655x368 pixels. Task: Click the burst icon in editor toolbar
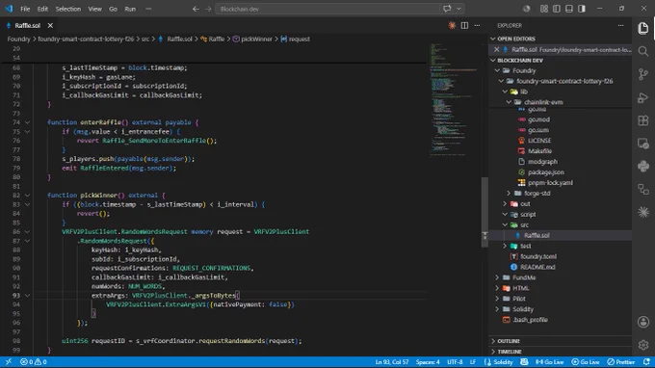pyautogui.click(x=452, y=25)
